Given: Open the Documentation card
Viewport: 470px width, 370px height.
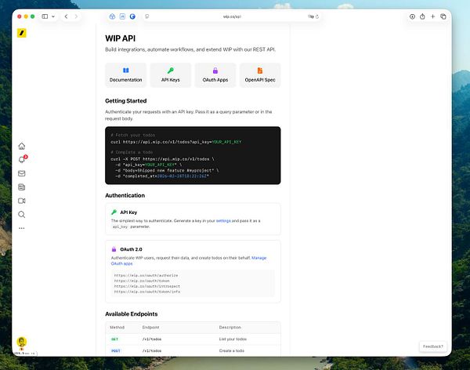Looking at the screenshot, I should pos(125,75).
